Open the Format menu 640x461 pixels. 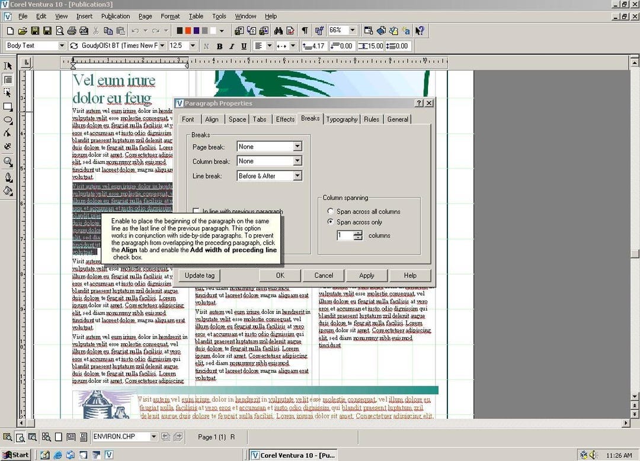click(x=170, y=17)
